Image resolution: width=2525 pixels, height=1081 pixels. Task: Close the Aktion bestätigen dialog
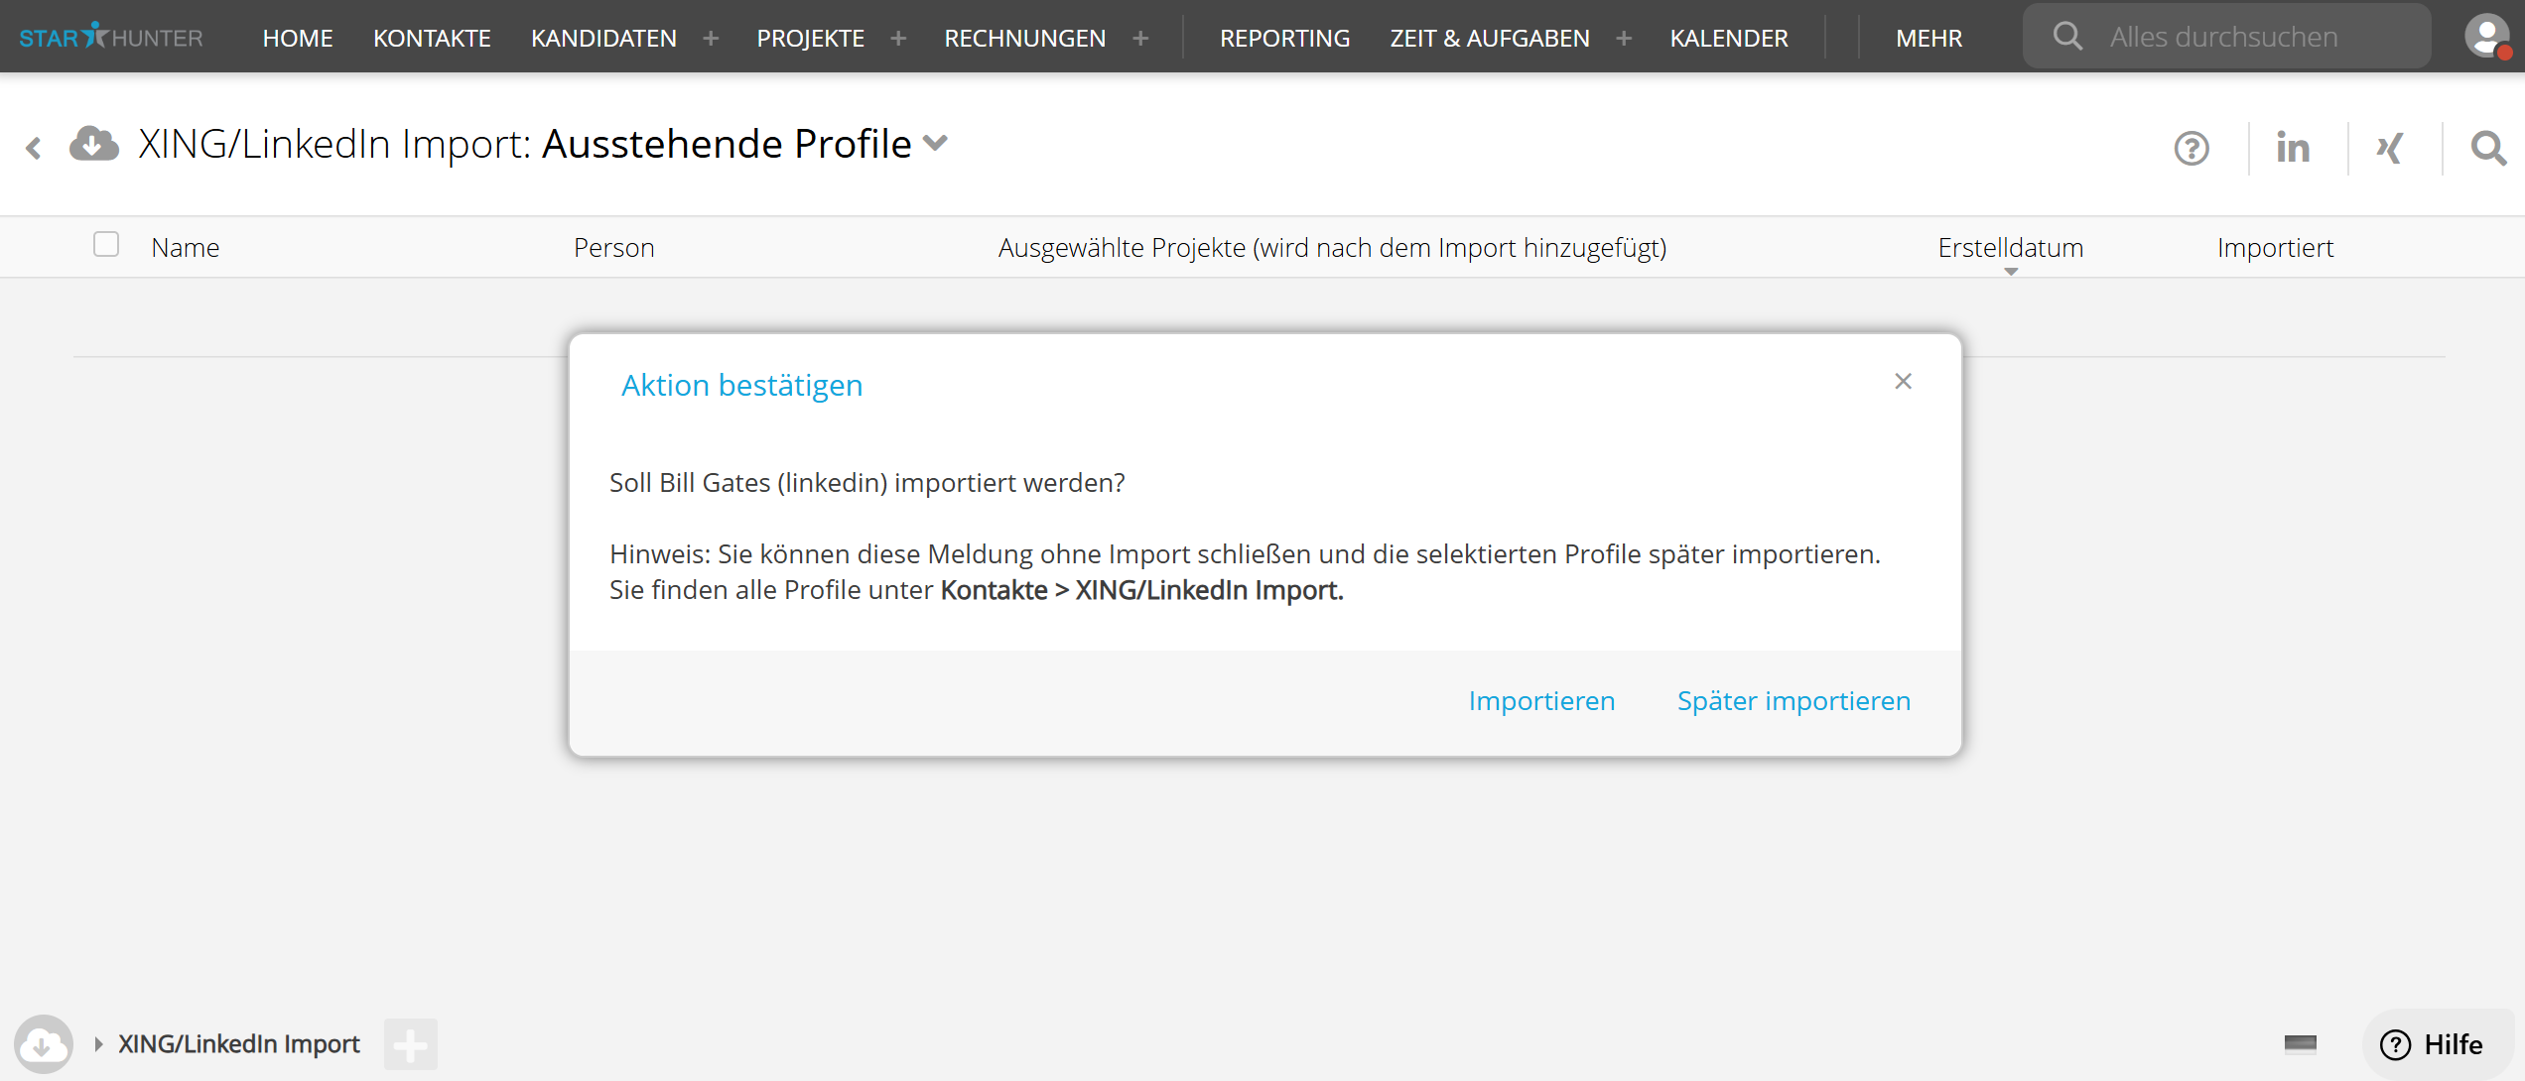[1903, 382]
